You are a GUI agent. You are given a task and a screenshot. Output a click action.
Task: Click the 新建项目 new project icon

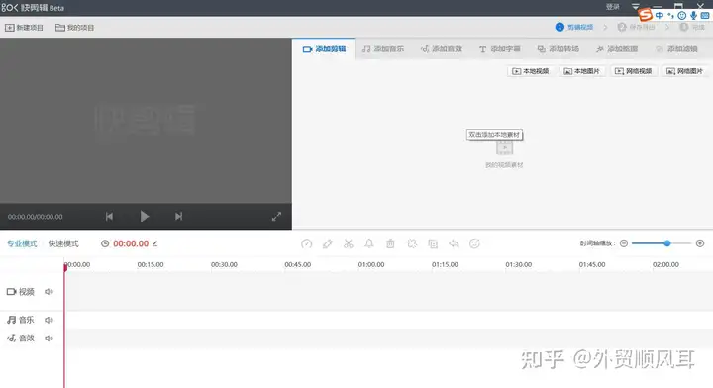pyautogui.click(x=10, y=28)
